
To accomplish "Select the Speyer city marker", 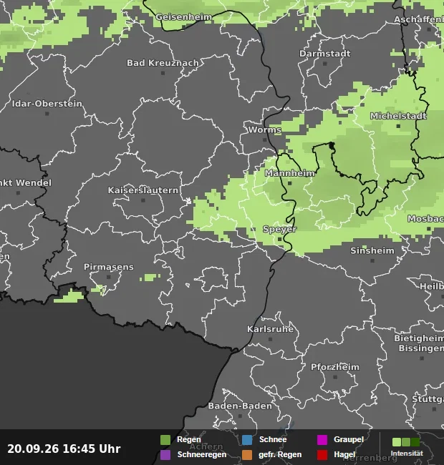I will tap(279, 239).
